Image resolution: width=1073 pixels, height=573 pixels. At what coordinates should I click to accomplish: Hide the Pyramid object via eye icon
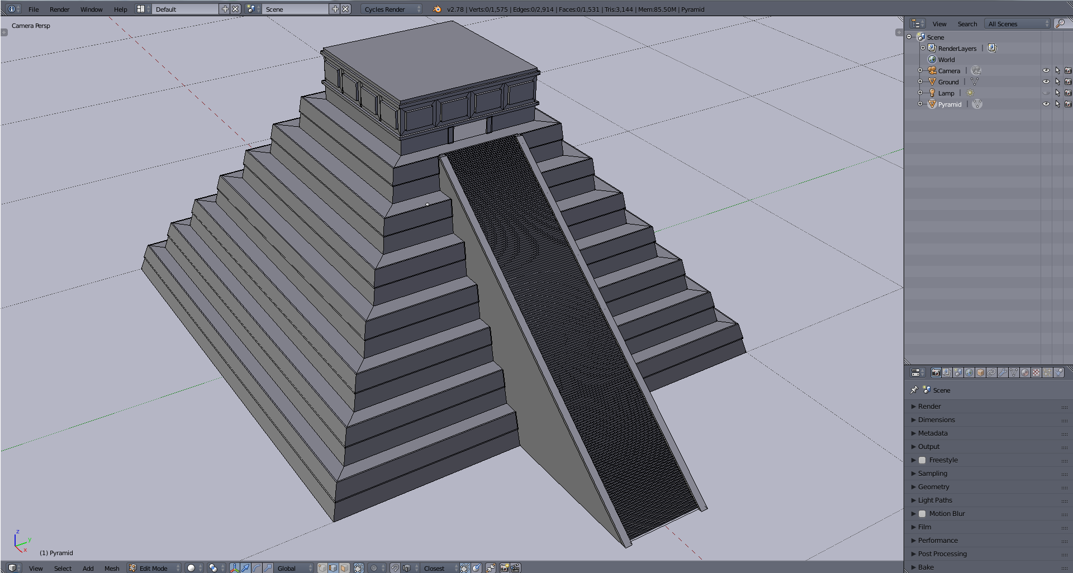click(x=1046, y=104)
